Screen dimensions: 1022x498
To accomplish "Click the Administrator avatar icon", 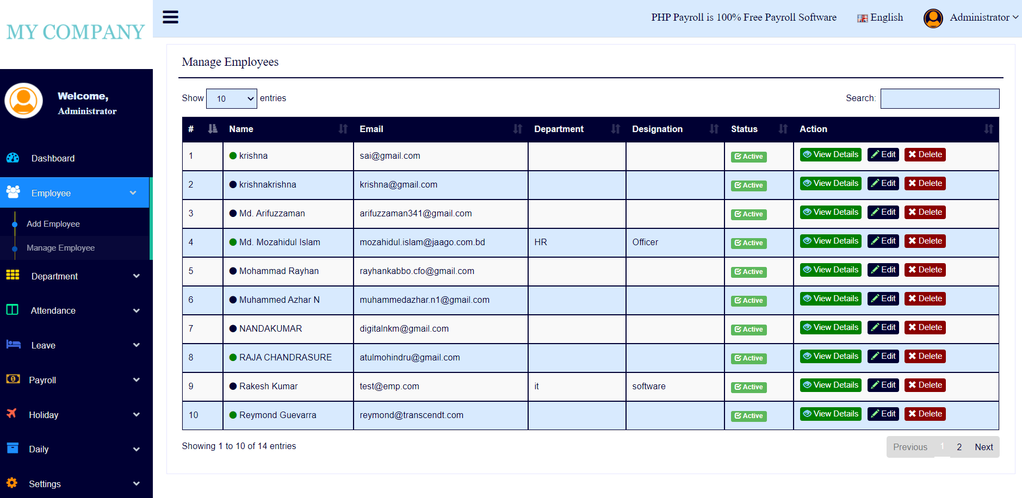I will tap(933, 18).
